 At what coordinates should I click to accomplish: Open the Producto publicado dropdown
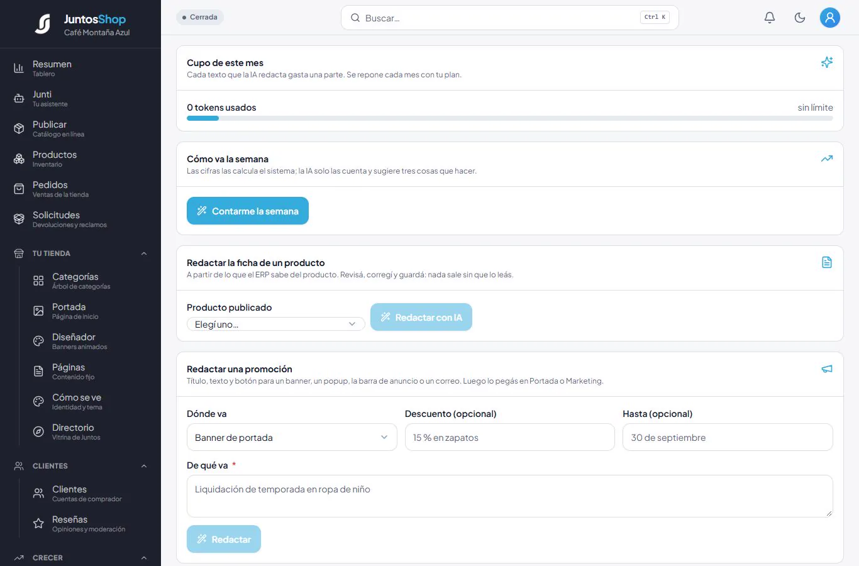(276, 324)
